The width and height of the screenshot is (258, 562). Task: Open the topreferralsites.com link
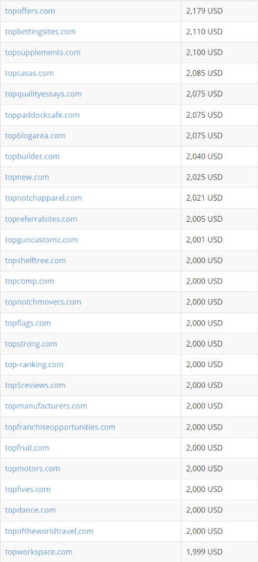41,219
